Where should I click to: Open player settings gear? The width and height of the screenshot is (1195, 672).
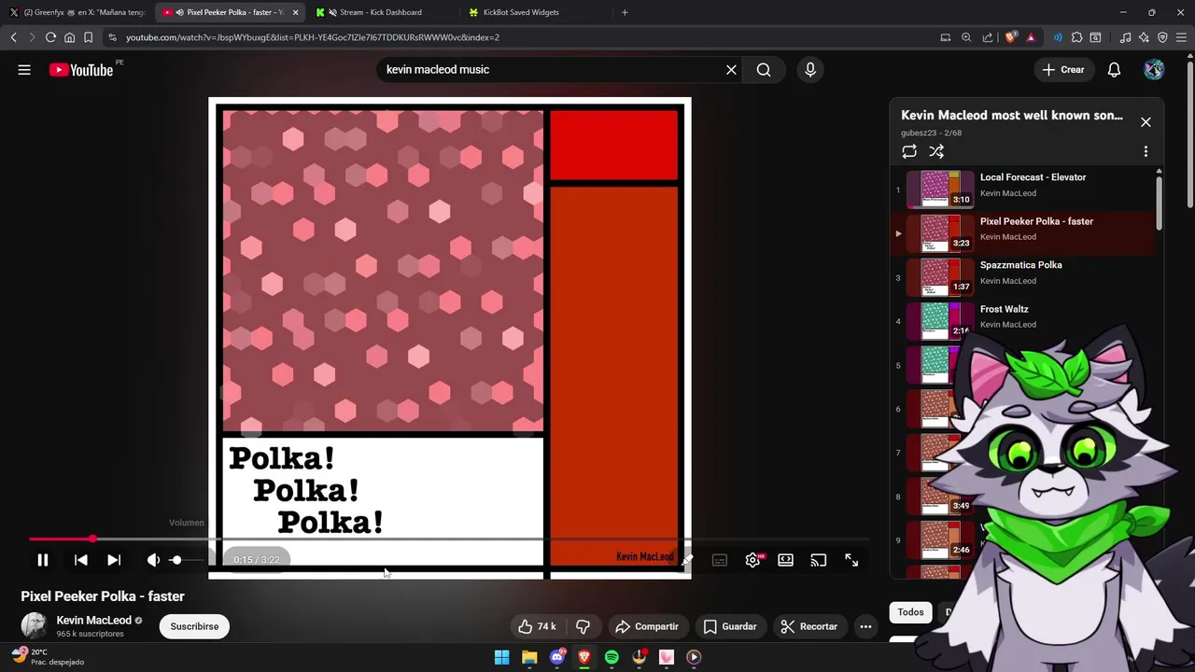753,560
